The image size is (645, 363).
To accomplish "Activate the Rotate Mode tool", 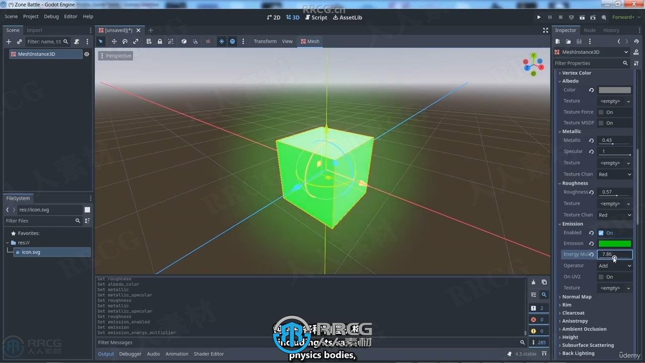I will coord(125,41).
